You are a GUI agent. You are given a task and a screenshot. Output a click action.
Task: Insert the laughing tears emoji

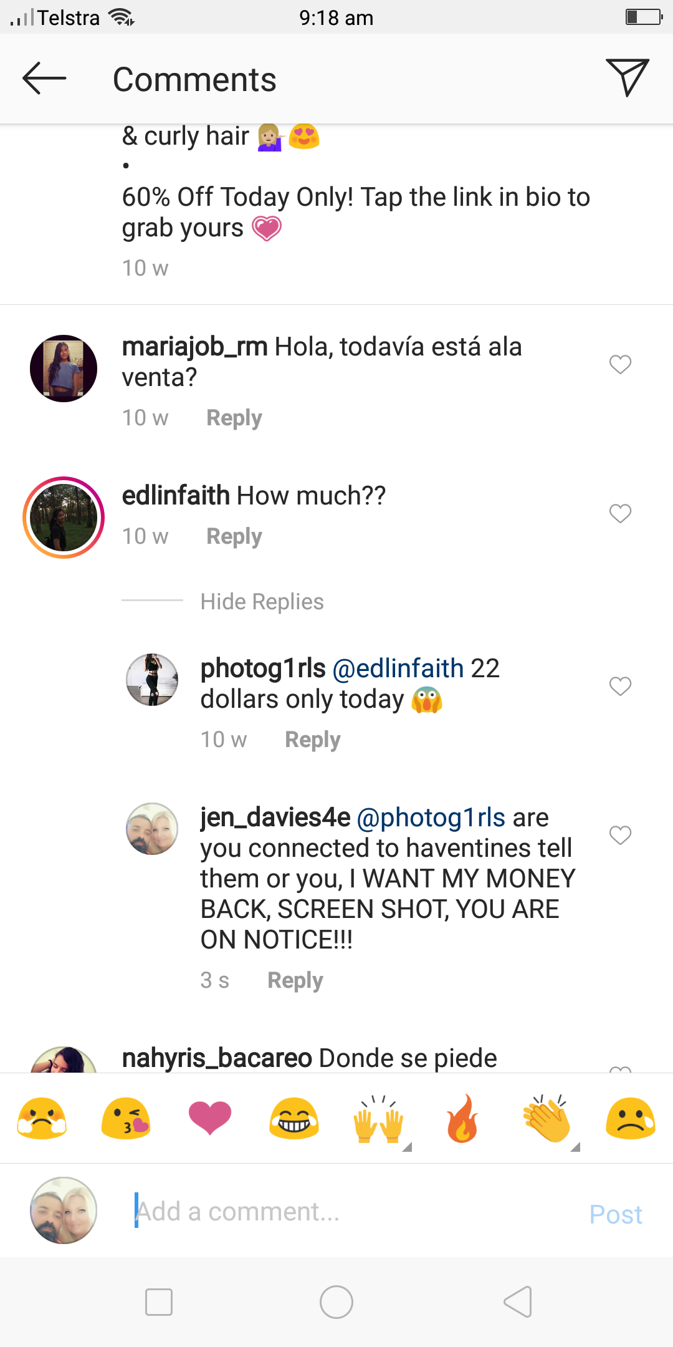tap(294, 1119)
